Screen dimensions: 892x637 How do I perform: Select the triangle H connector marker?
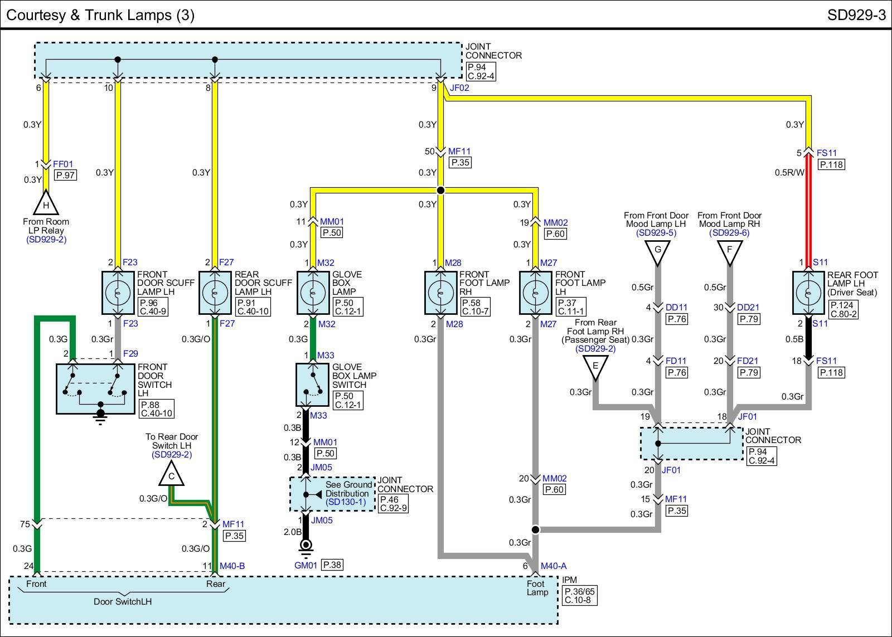click(46, 204)
